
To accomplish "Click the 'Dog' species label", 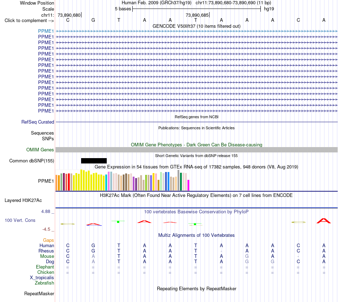I will (50, 262).
